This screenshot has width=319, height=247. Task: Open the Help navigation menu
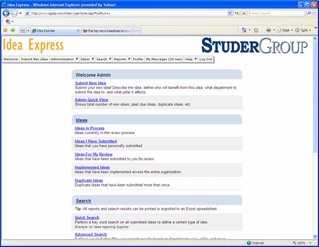[191, 59]
